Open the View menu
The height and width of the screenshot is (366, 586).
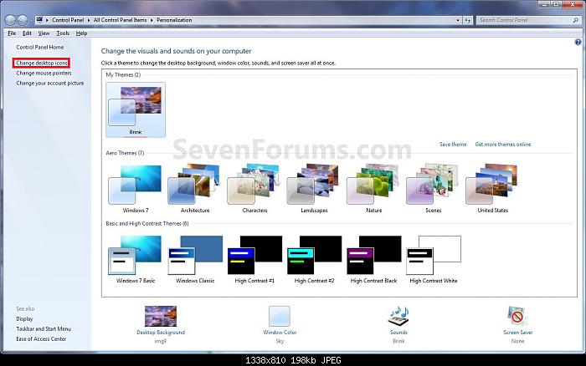pos(44,33)
